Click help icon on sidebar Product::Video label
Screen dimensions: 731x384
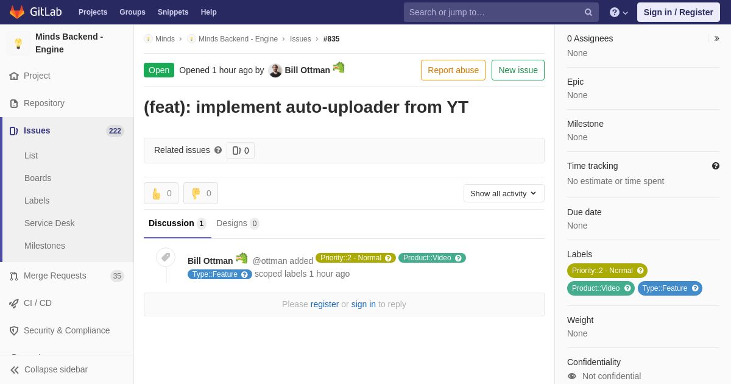(627, 288)
